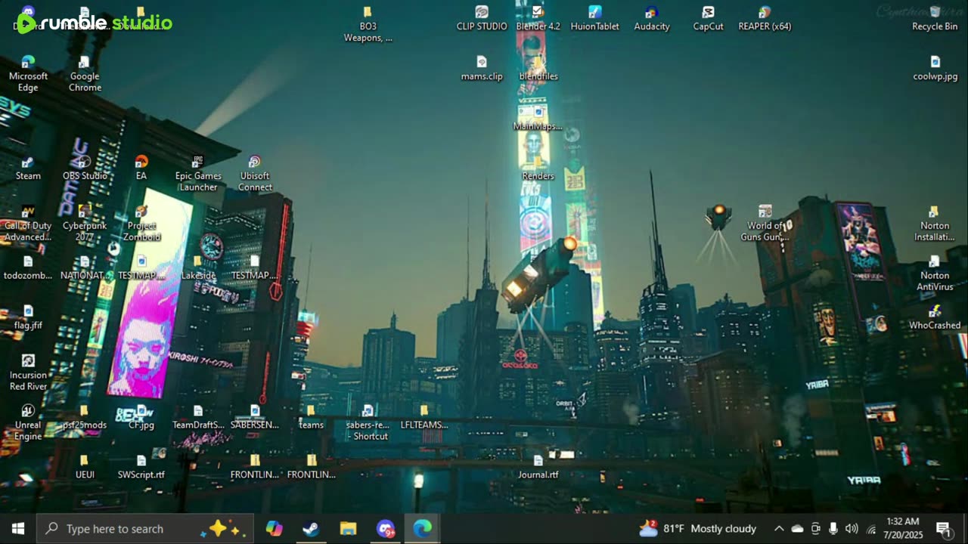Open Steam from the taskbar
The image size is (968, 544).
(311, 529)
